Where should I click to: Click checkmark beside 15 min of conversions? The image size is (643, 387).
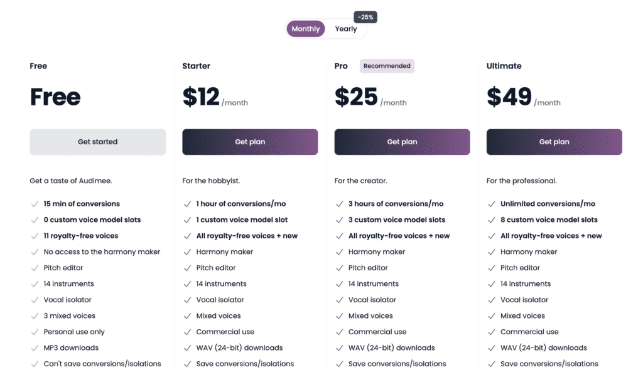tap(35, 204)
